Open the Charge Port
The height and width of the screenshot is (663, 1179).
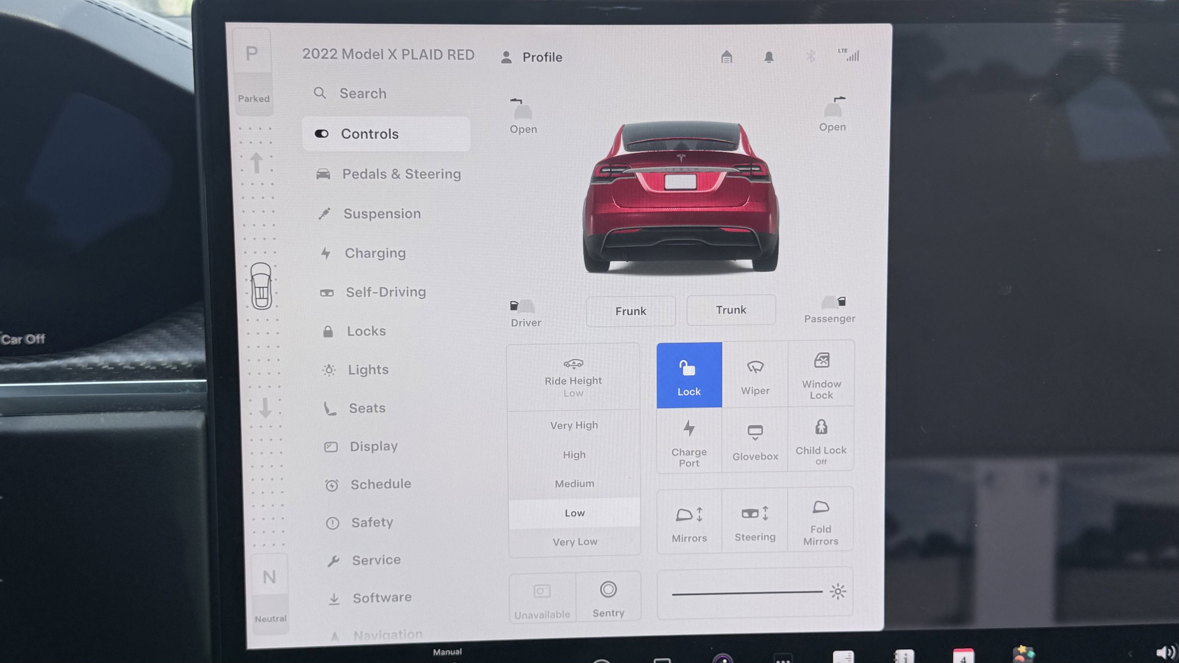pyautogui.click(x=689, y=441)
